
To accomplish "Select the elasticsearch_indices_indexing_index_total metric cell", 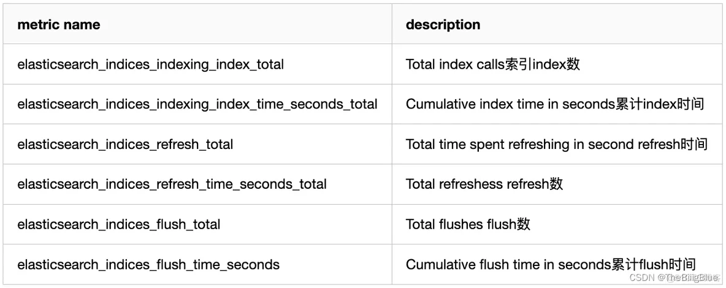I will [150, 64].
